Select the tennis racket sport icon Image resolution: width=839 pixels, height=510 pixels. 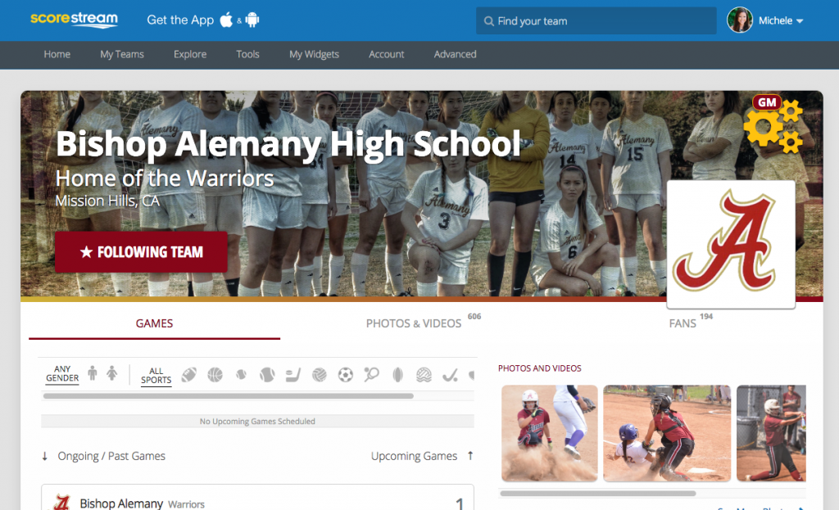(370, 374)
